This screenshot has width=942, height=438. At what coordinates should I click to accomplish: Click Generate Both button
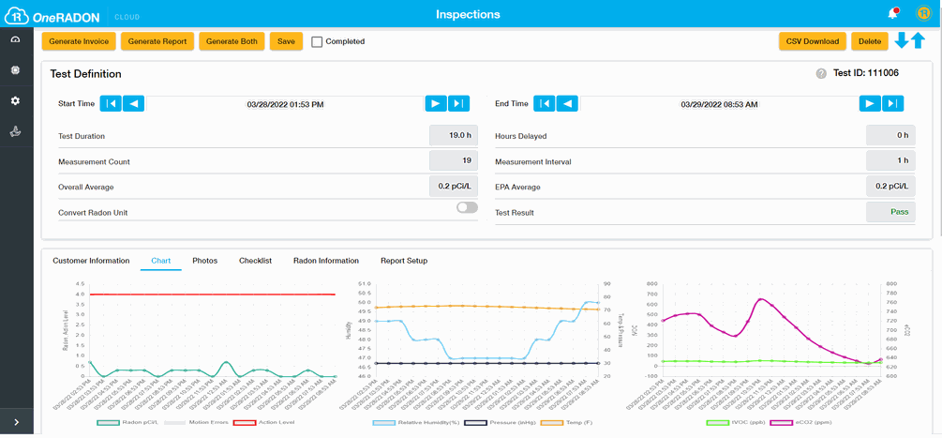pyautogui.click(x=232, y=41)
